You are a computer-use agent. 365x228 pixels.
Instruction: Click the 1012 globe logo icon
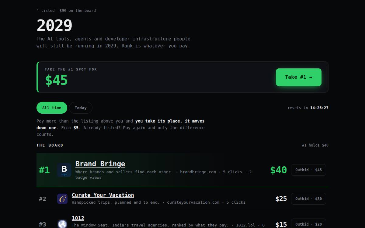click(x=62, y=224)
